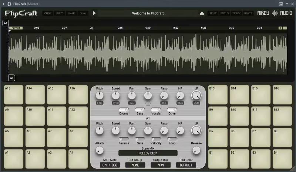Switch to the BEATS tab
This screenshot has height=172, width=296.
click(248, 13)
